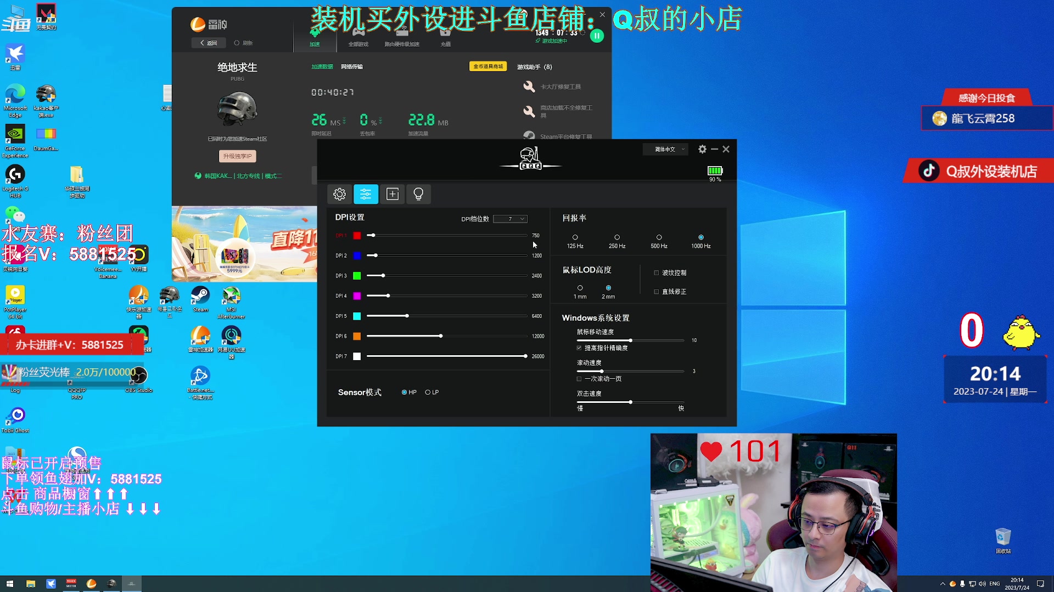Click the battery level indicator icon
This screenshot has width=1054, height=592.
[715, 170]
